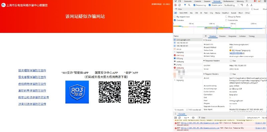
Task: Open the Response tab
Action: [232, 36]
